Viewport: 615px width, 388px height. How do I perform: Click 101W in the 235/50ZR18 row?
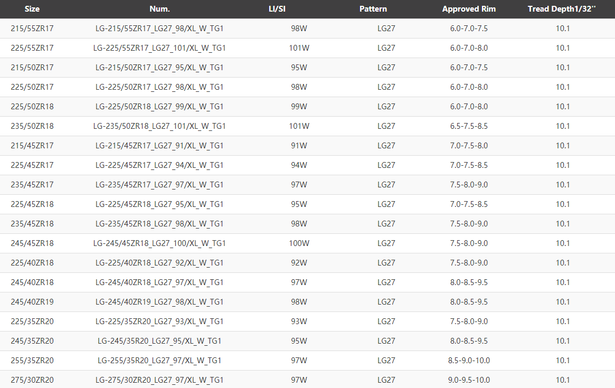pos(299,126)
